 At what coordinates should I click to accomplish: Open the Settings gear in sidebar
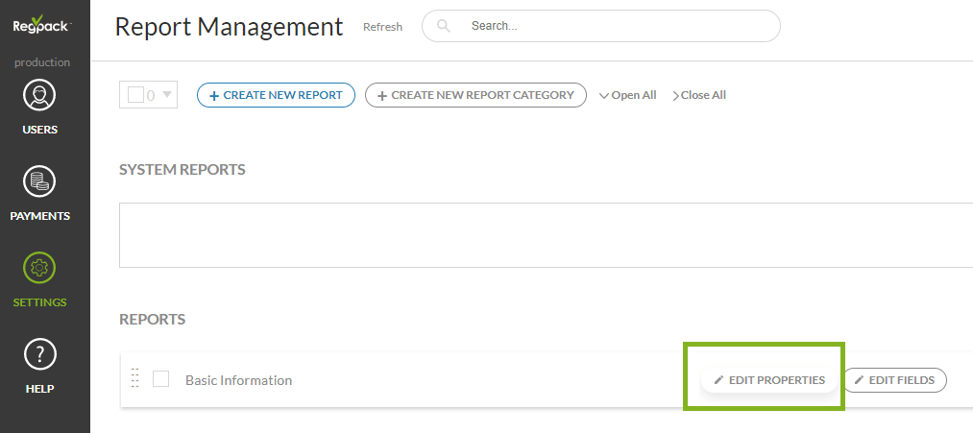[x=40, y=269]
